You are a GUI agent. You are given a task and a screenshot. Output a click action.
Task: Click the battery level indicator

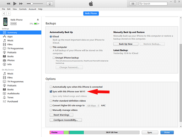point(36,24)
